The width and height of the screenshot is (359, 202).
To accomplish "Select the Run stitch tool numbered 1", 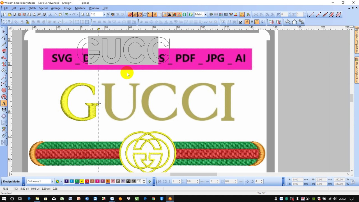I will click(x=311, y=15).
